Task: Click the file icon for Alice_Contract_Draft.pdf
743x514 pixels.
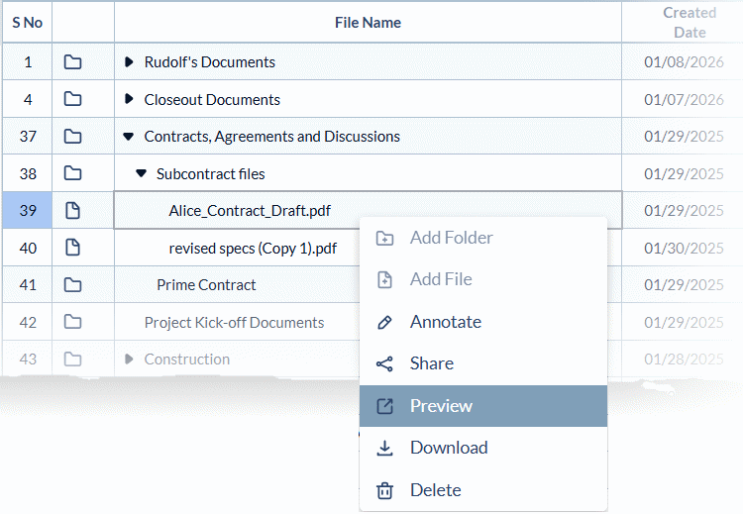Action: 72,210
